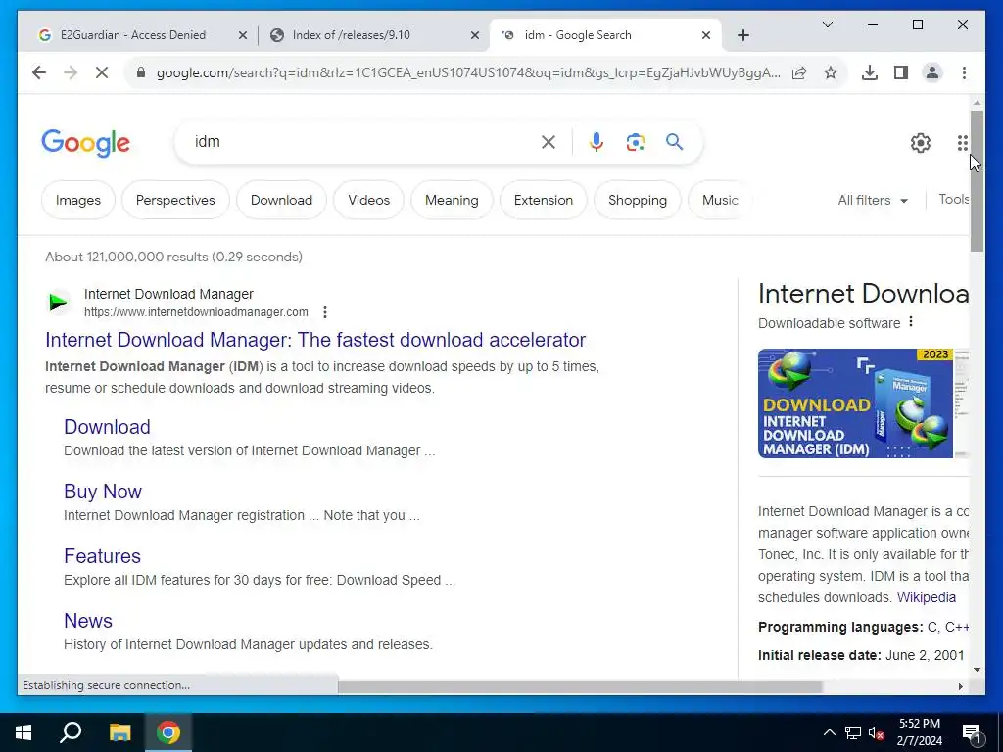Screen dimensions: 1003x752
Task: Open the muted volume tray icon
Action: click(x=876, y=732)
